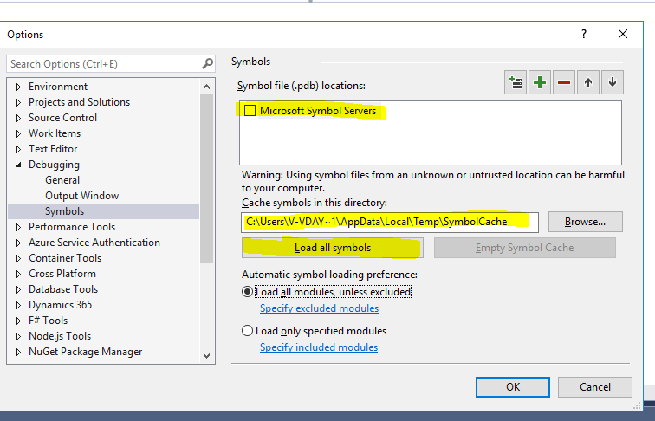Click the new symbol location list icon
655x421 pixels.
click(x=515, y=82)
